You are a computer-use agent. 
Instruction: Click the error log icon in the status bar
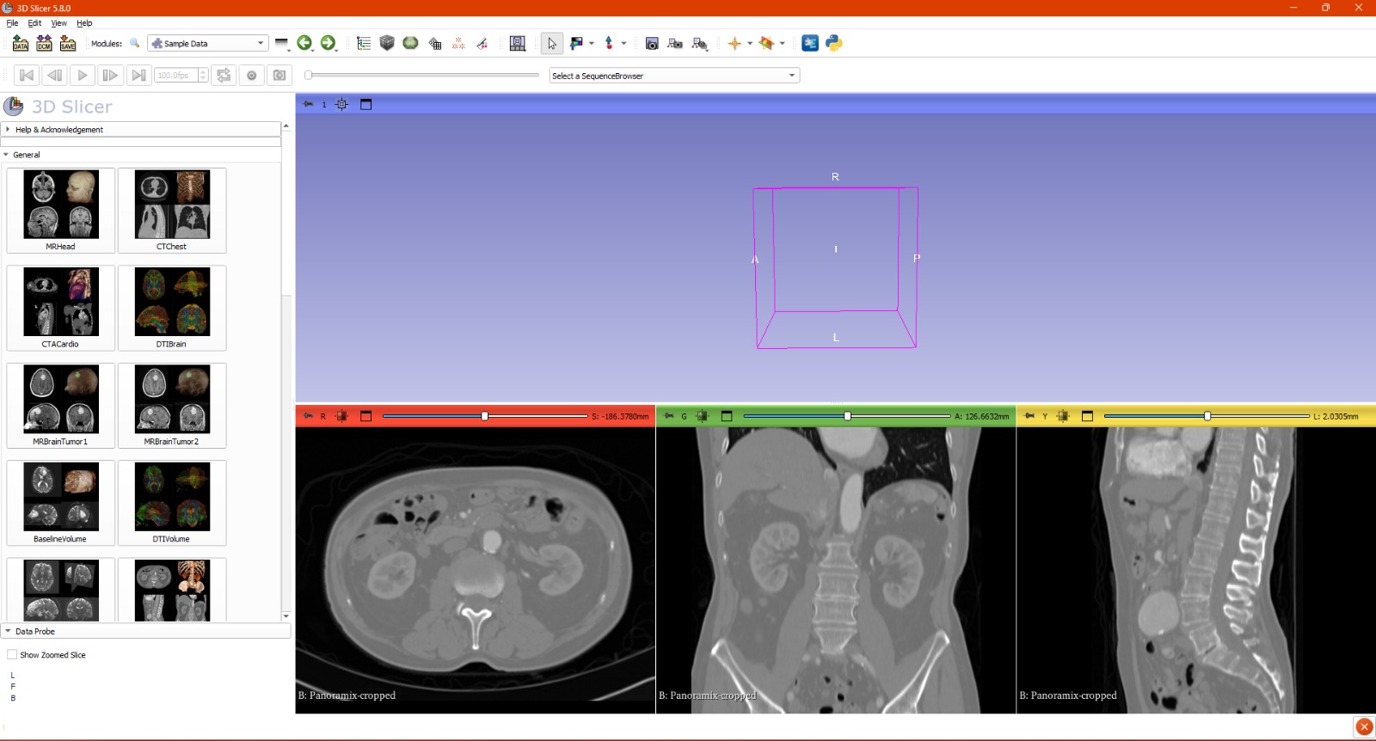[x=1364, y=726]
